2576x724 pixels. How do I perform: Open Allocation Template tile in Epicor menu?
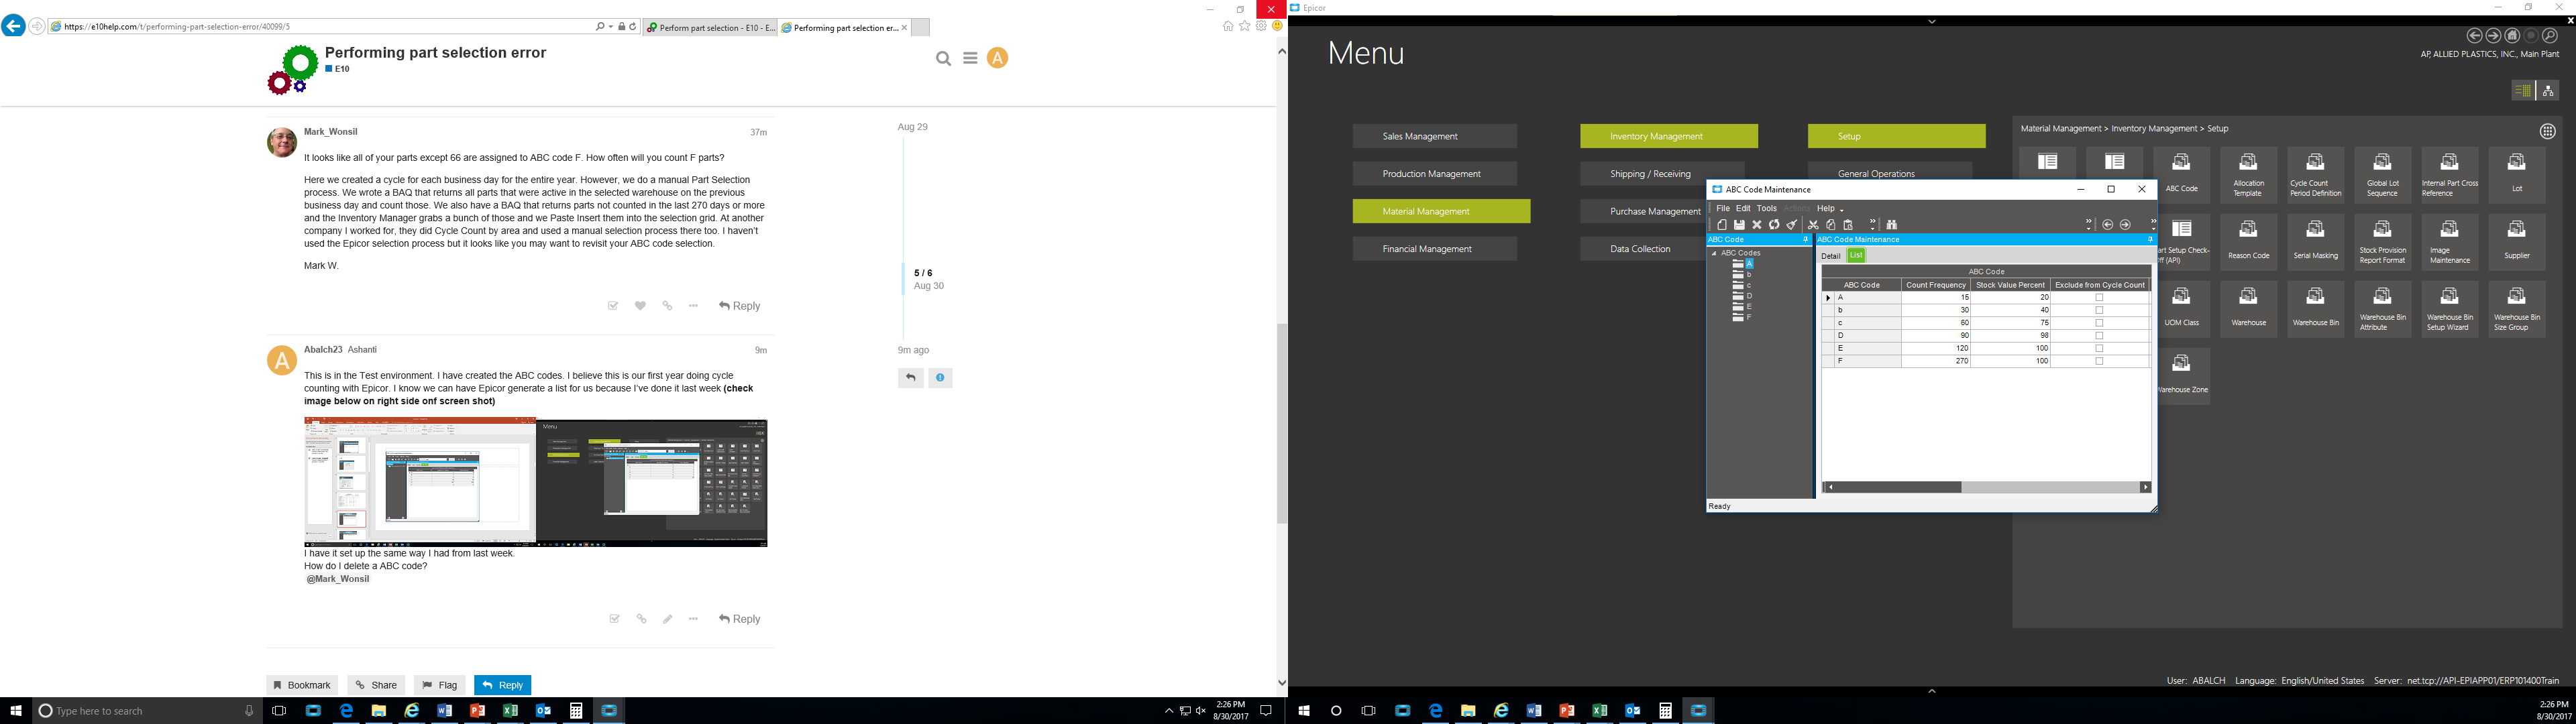(x=2248, y=175)
